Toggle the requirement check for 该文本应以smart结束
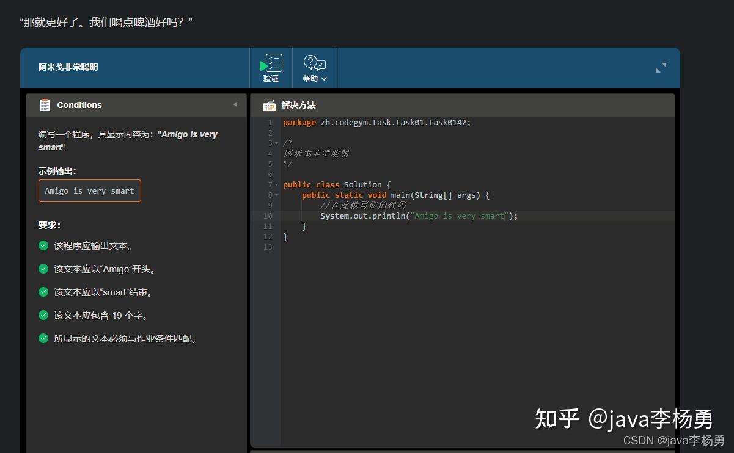Viewport: 734px width, 453px height. pos(42,292)
